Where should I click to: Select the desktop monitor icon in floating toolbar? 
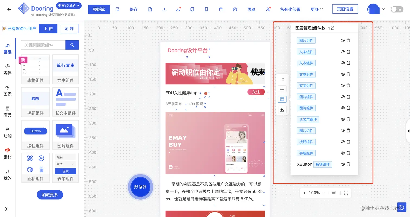tap(282, 89)
